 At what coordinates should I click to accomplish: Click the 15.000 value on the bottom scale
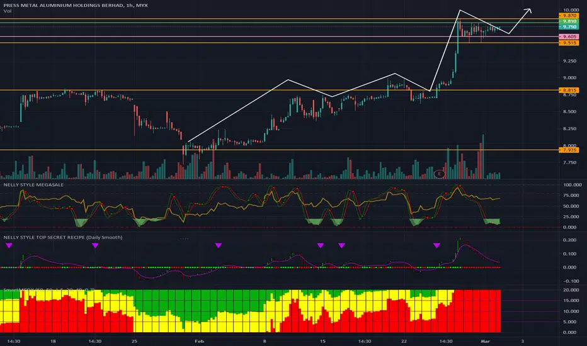coord(571,301)
